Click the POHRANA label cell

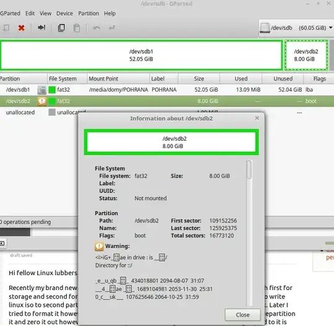(x=164, y=90)
